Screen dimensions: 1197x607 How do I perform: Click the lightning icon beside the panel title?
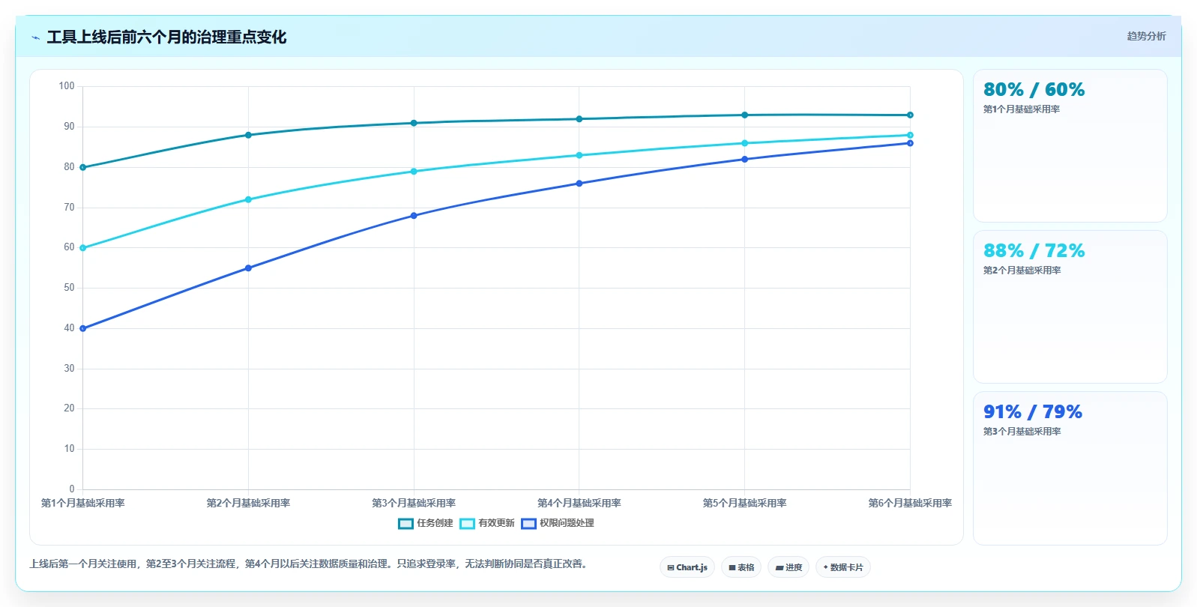[35, 37]
